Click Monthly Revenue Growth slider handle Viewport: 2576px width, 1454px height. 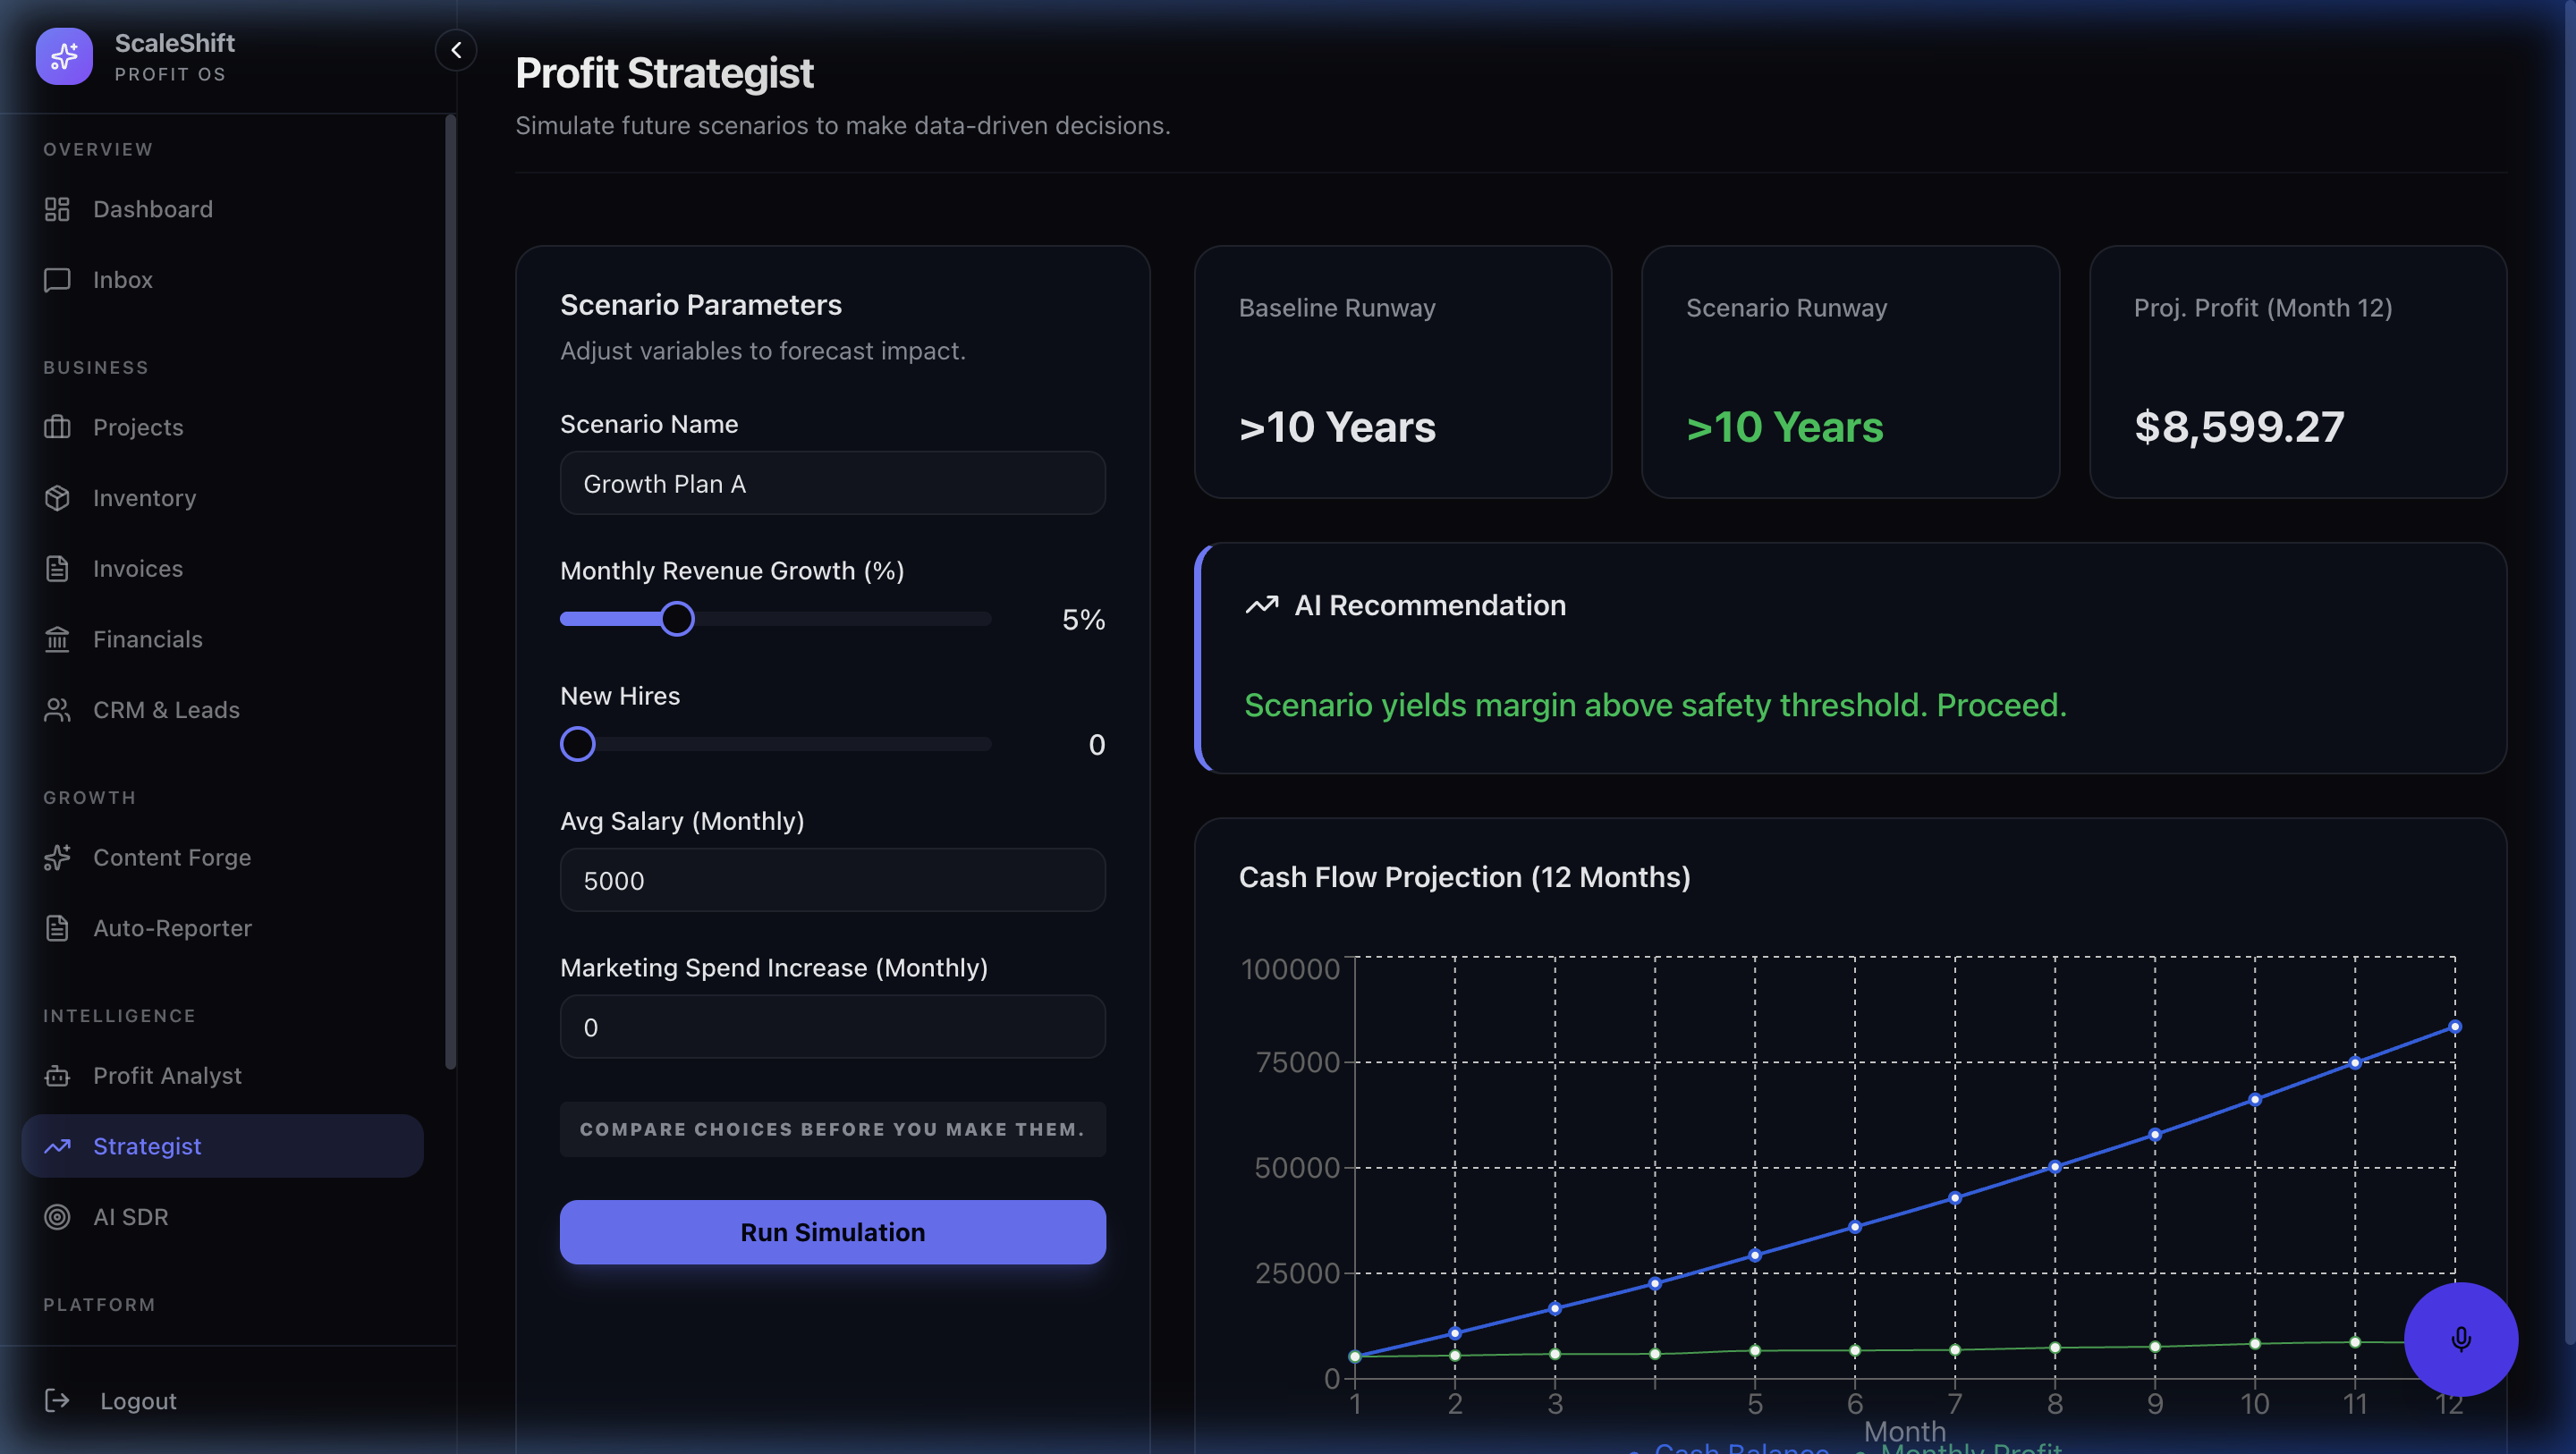[677, 619]
